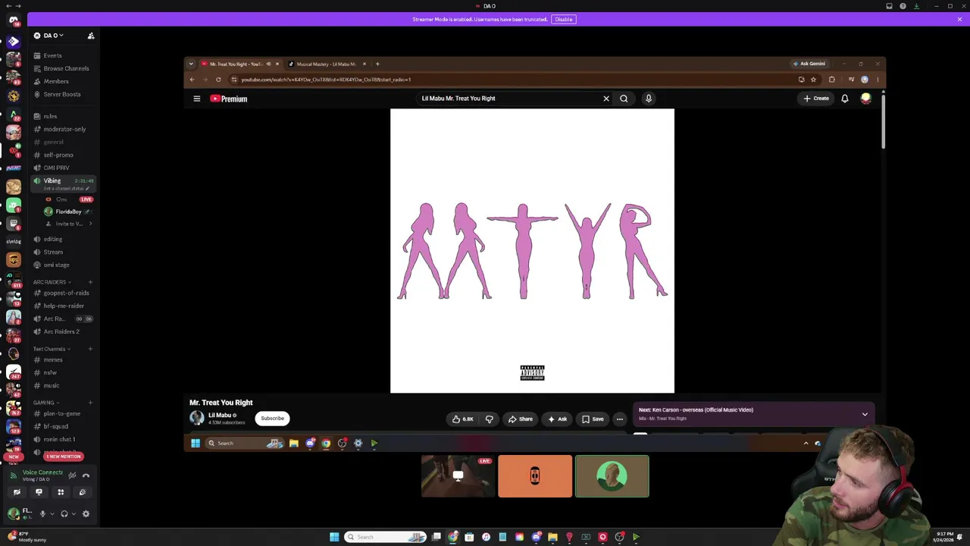This screenshot has height=546, width=970.
Task: Open Discord user settings gear
Action: point(86,514)
